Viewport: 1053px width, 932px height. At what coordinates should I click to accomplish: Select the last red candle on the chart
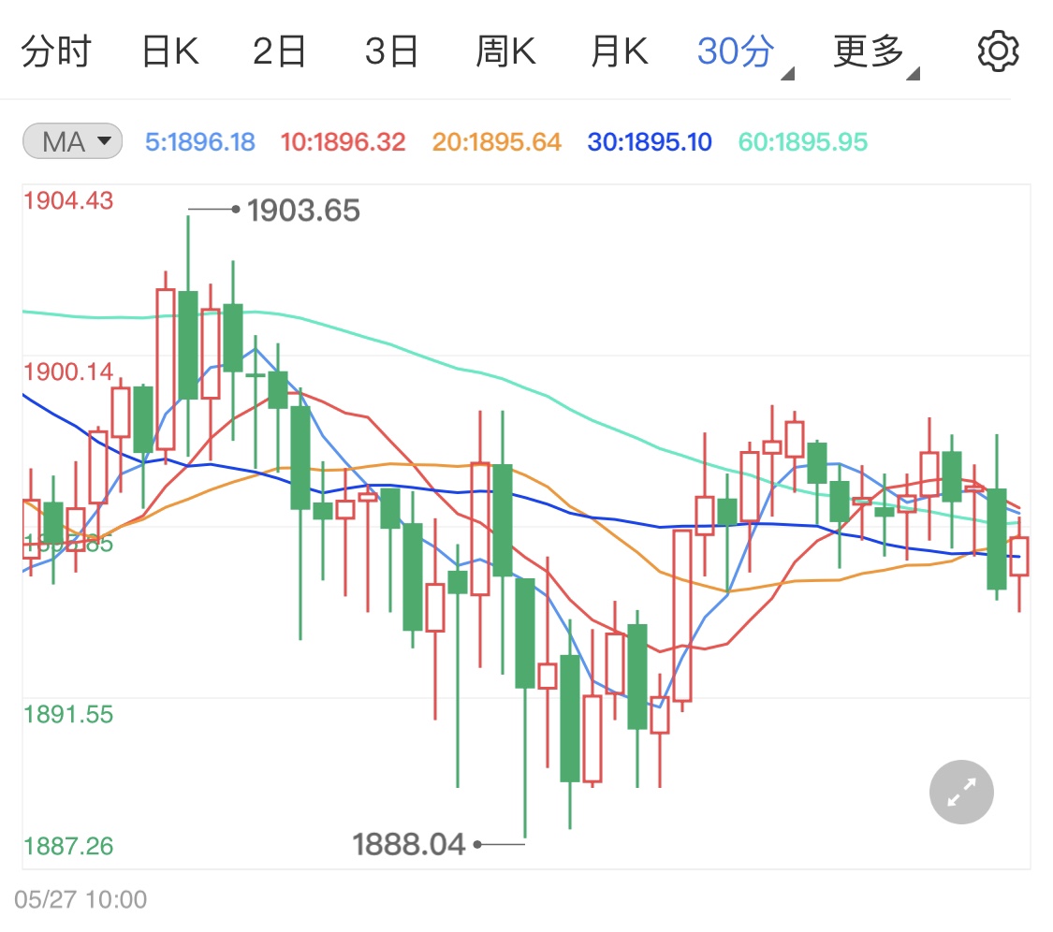click(x=1018, y=556)
